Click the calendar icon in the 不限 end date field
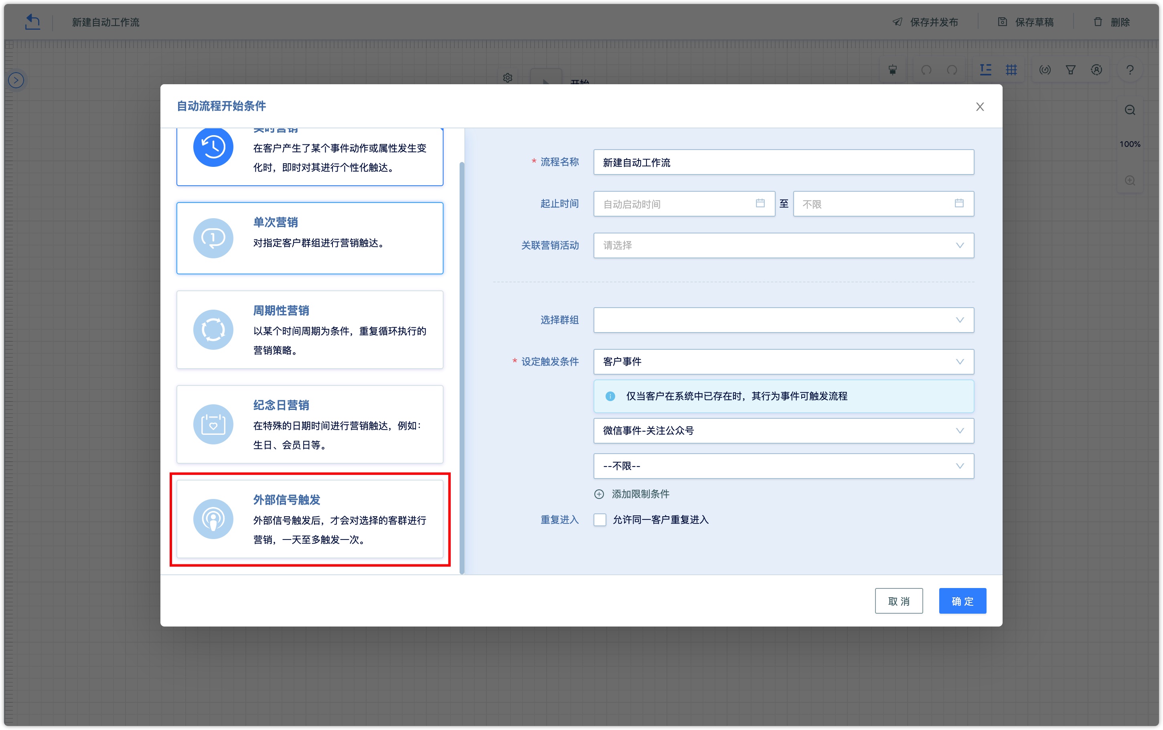This screenshot has width=1163, height=730. pos(959,203)
